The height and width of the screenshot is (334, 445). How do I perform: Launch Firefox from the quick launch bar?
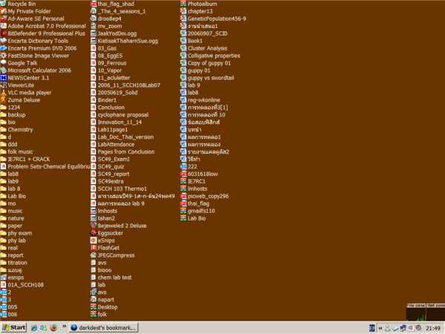(x=53, y=328)
